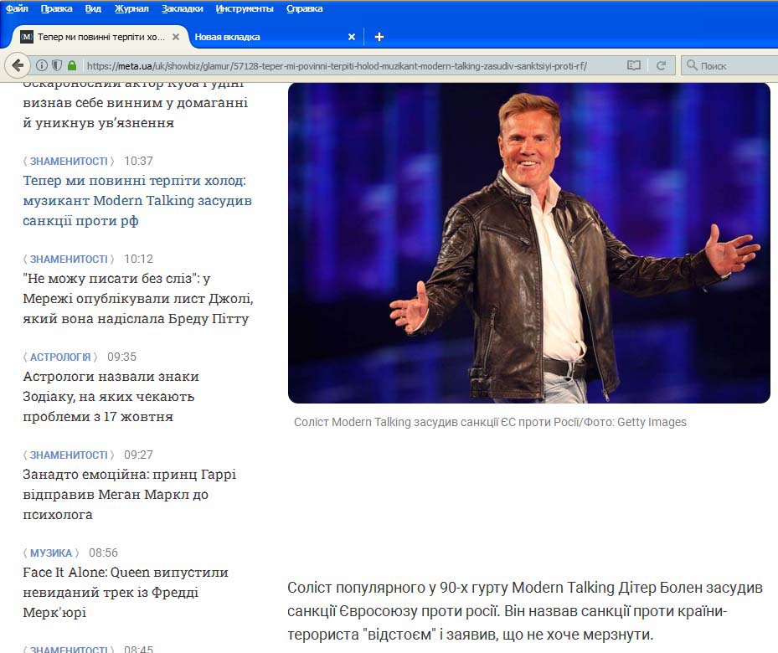Image resolution: width=778 pixels, height=653 pixels.
Task: Click the photo caption crediting Getty Images
Action: [490, 422]
